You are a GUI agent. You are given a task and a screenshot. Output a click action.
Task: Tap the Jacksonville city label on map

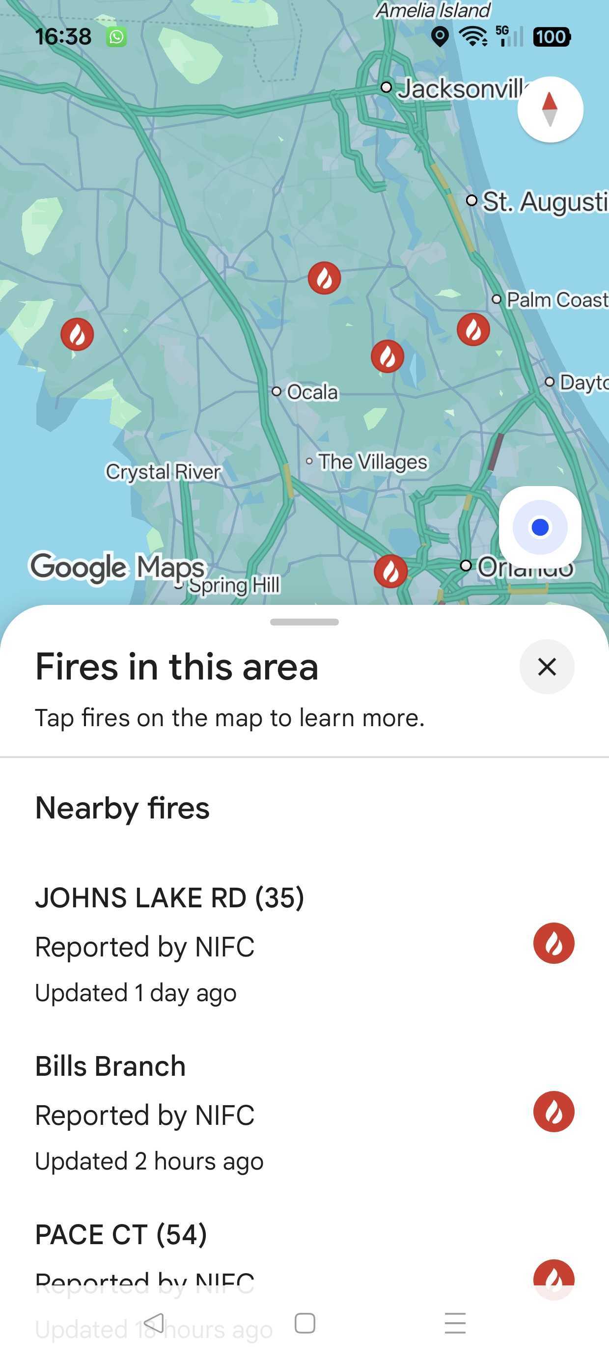[x=460, y=88]
